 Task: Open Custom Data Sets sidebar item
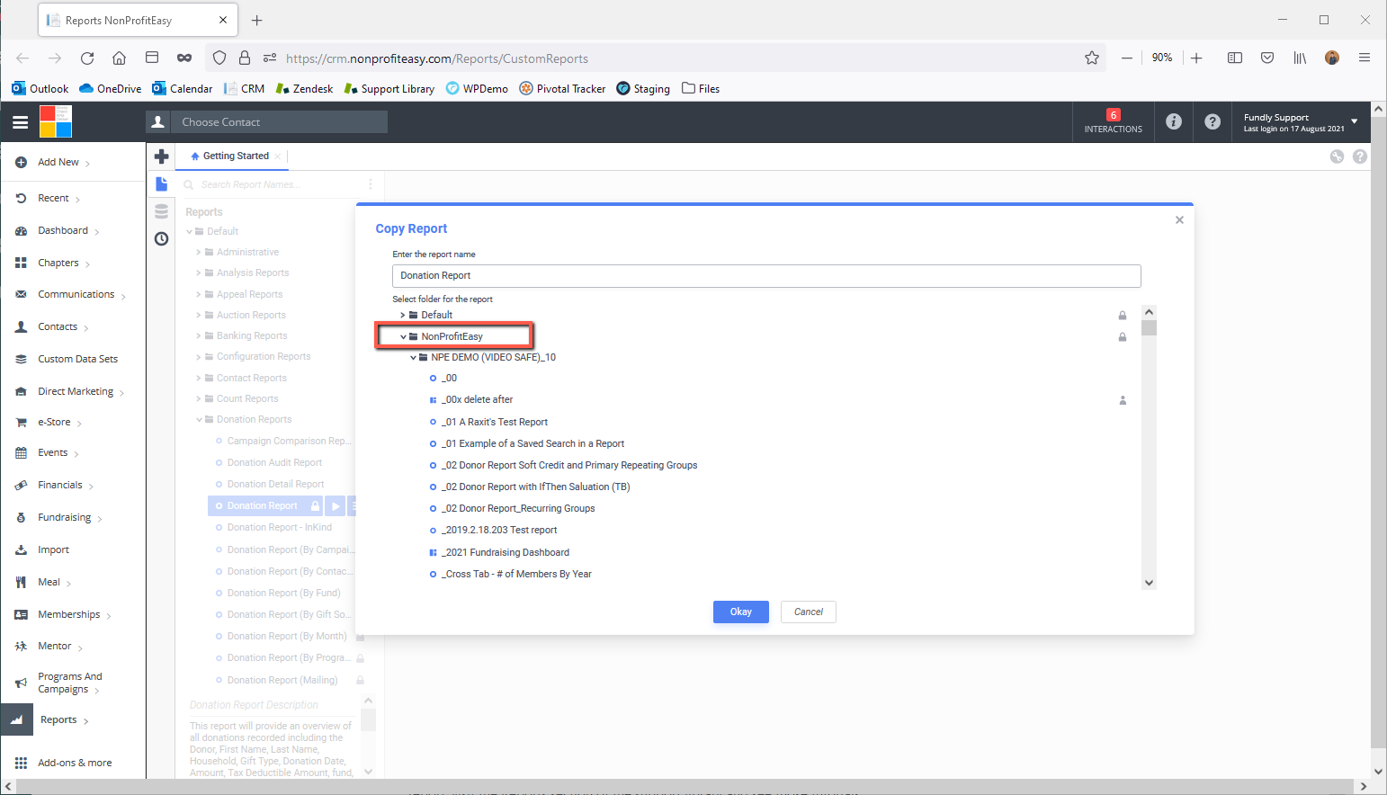(77, 360)
